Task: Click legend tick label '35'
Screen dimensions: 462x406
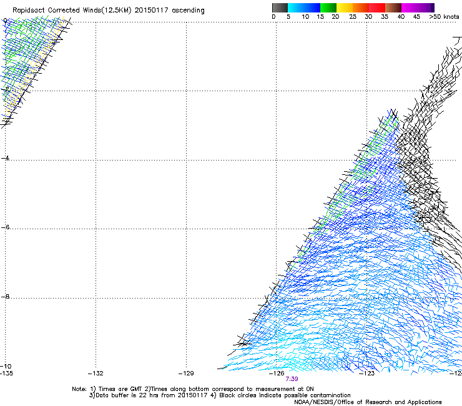Action: (x=385, y=17)
